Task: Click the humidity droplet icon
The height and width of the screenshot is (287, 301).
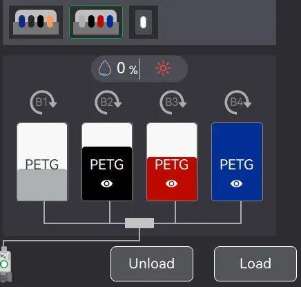Action: [105, 68]
